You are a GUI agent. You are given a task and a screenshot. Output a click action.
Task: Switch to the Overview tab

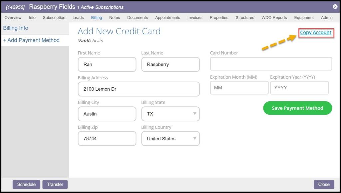point(13,18)
